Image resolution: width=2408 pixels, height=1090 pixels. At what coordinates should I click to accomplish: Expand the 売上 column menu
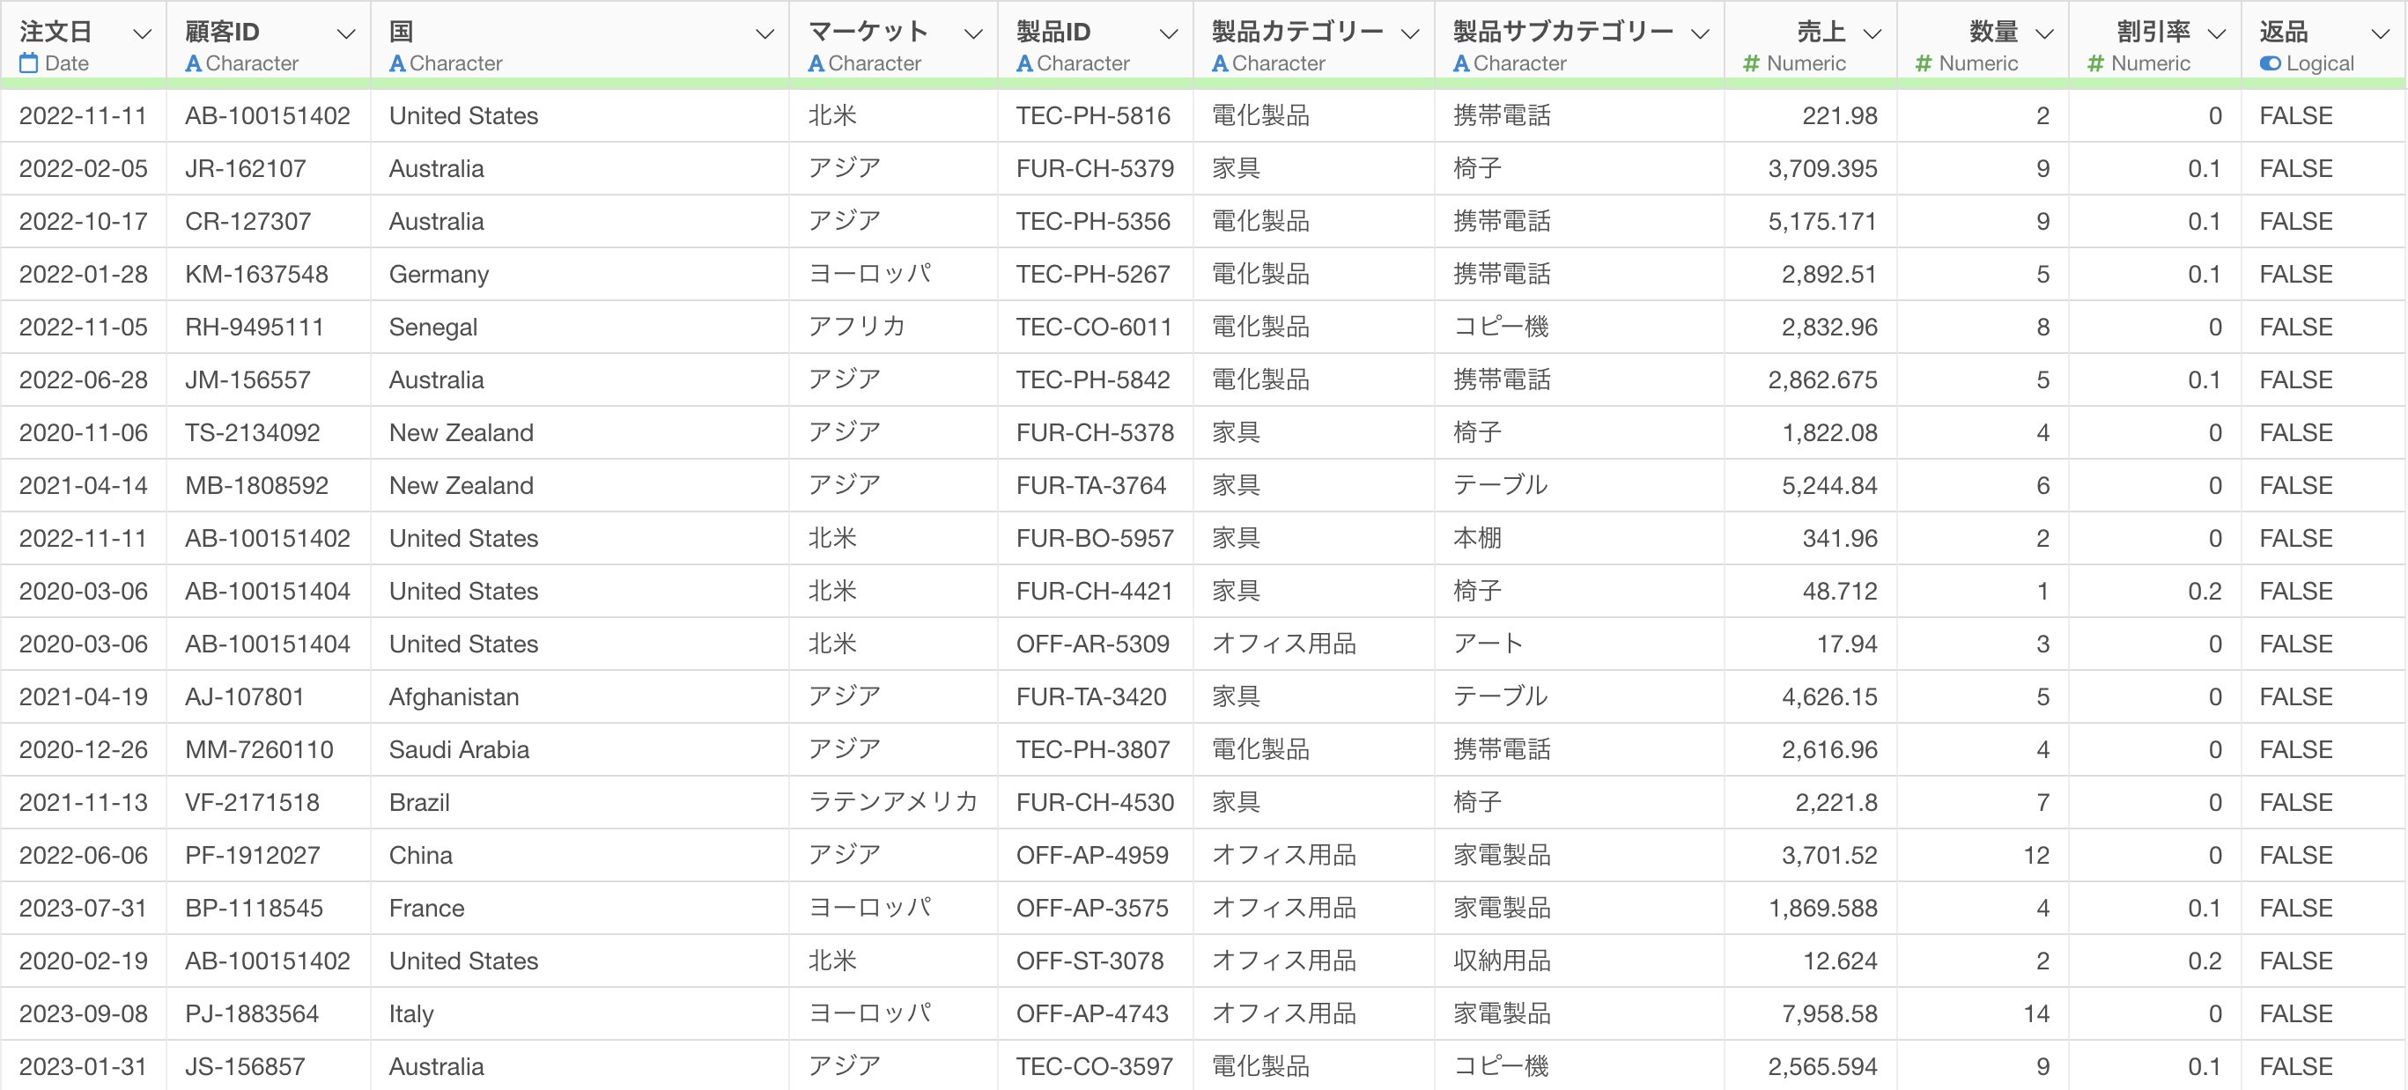1873,33
